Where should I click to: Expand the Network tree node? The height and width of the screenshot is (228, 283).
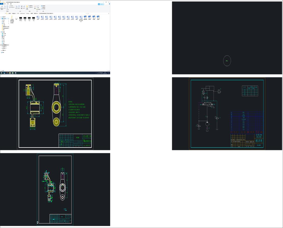click(1, 53)
